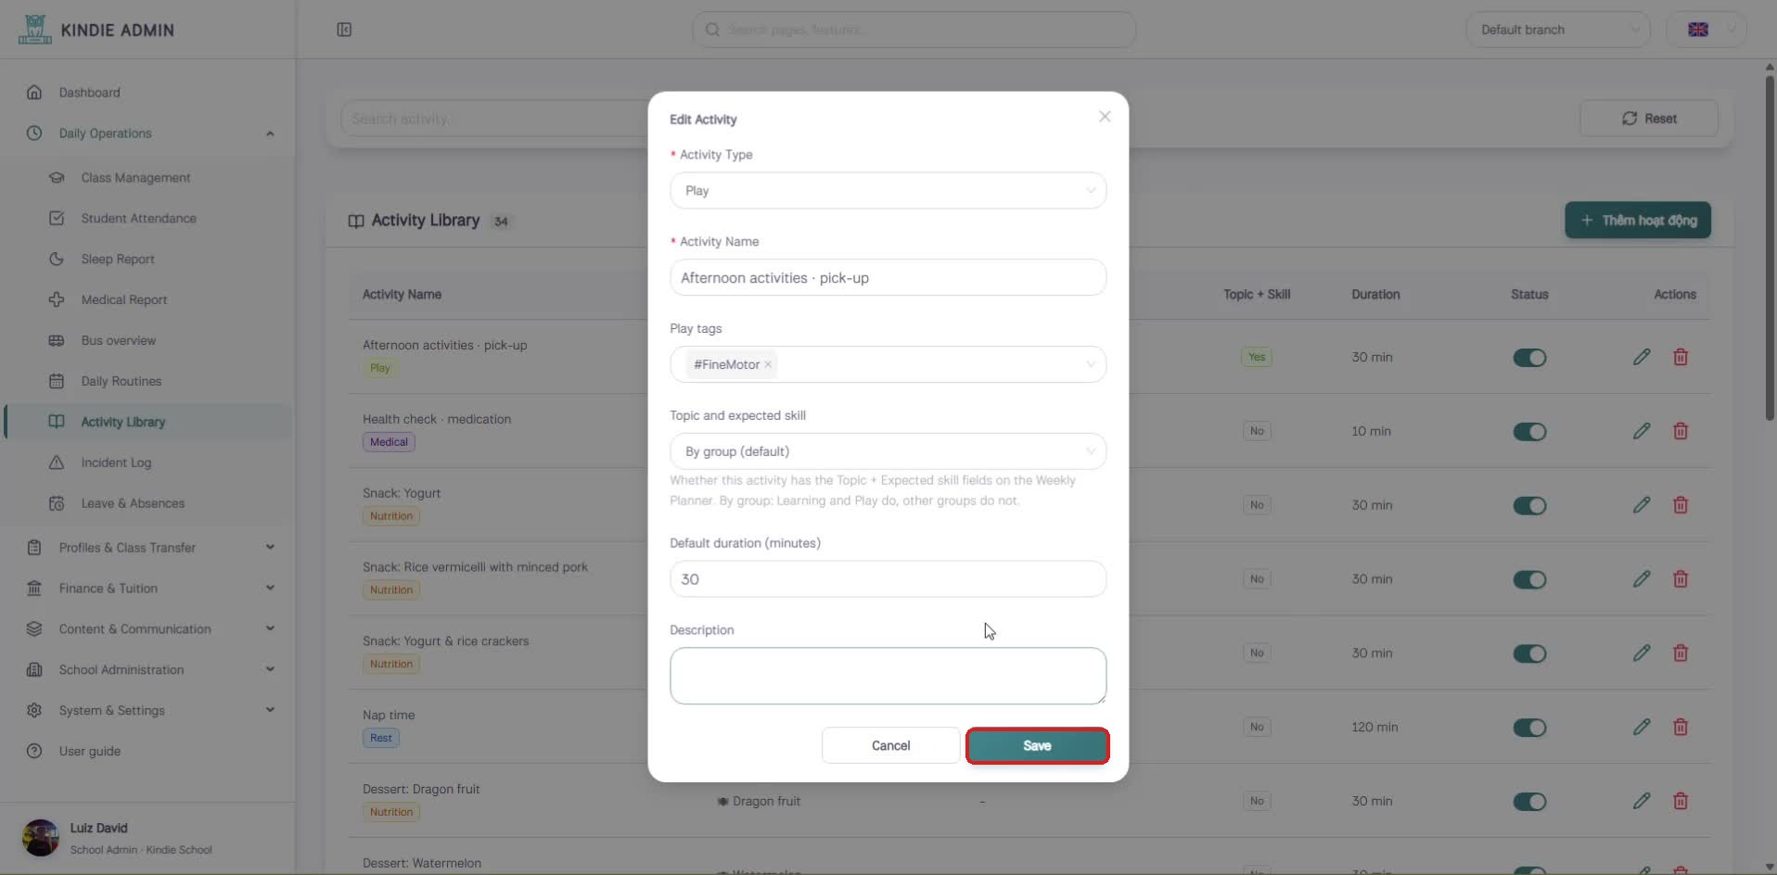Remove the #FineMotor tag
The width and height of the screenshot is (1777, 875).
click(768, 364)
